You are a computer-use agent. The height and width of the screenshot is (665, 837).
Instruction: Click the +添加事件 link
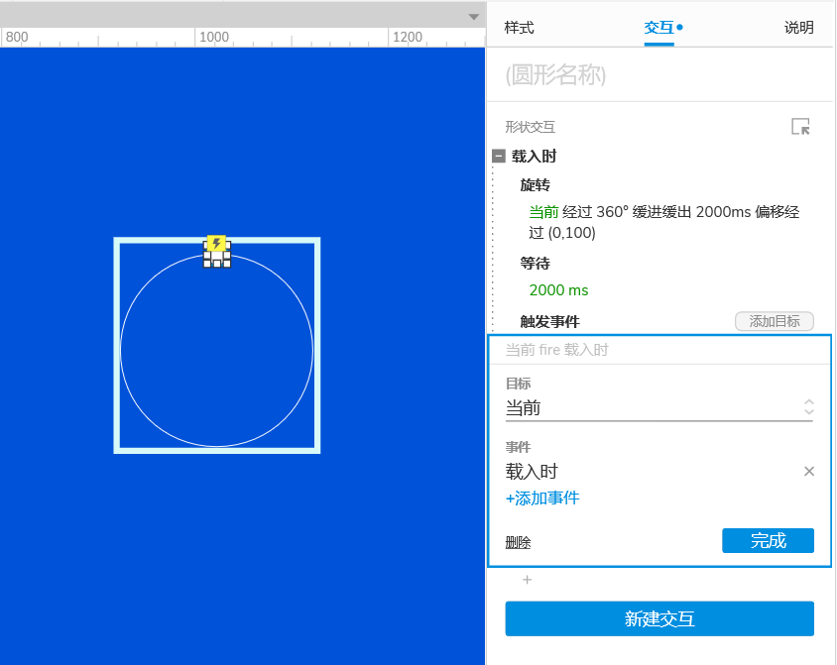tap(542, 499)
